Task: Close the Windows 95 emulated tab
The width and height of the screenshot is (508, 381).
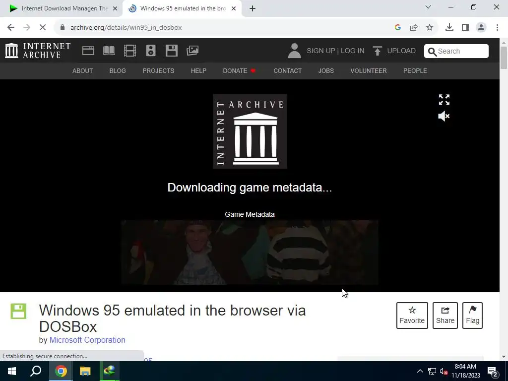Action: tap(234, 8)
